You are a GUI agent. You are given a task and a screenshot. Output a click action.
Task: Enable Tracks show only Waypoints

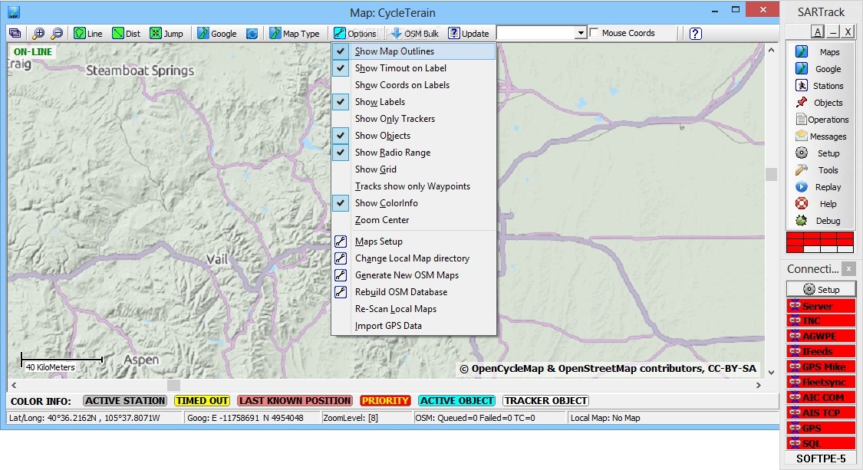(413, 186)
